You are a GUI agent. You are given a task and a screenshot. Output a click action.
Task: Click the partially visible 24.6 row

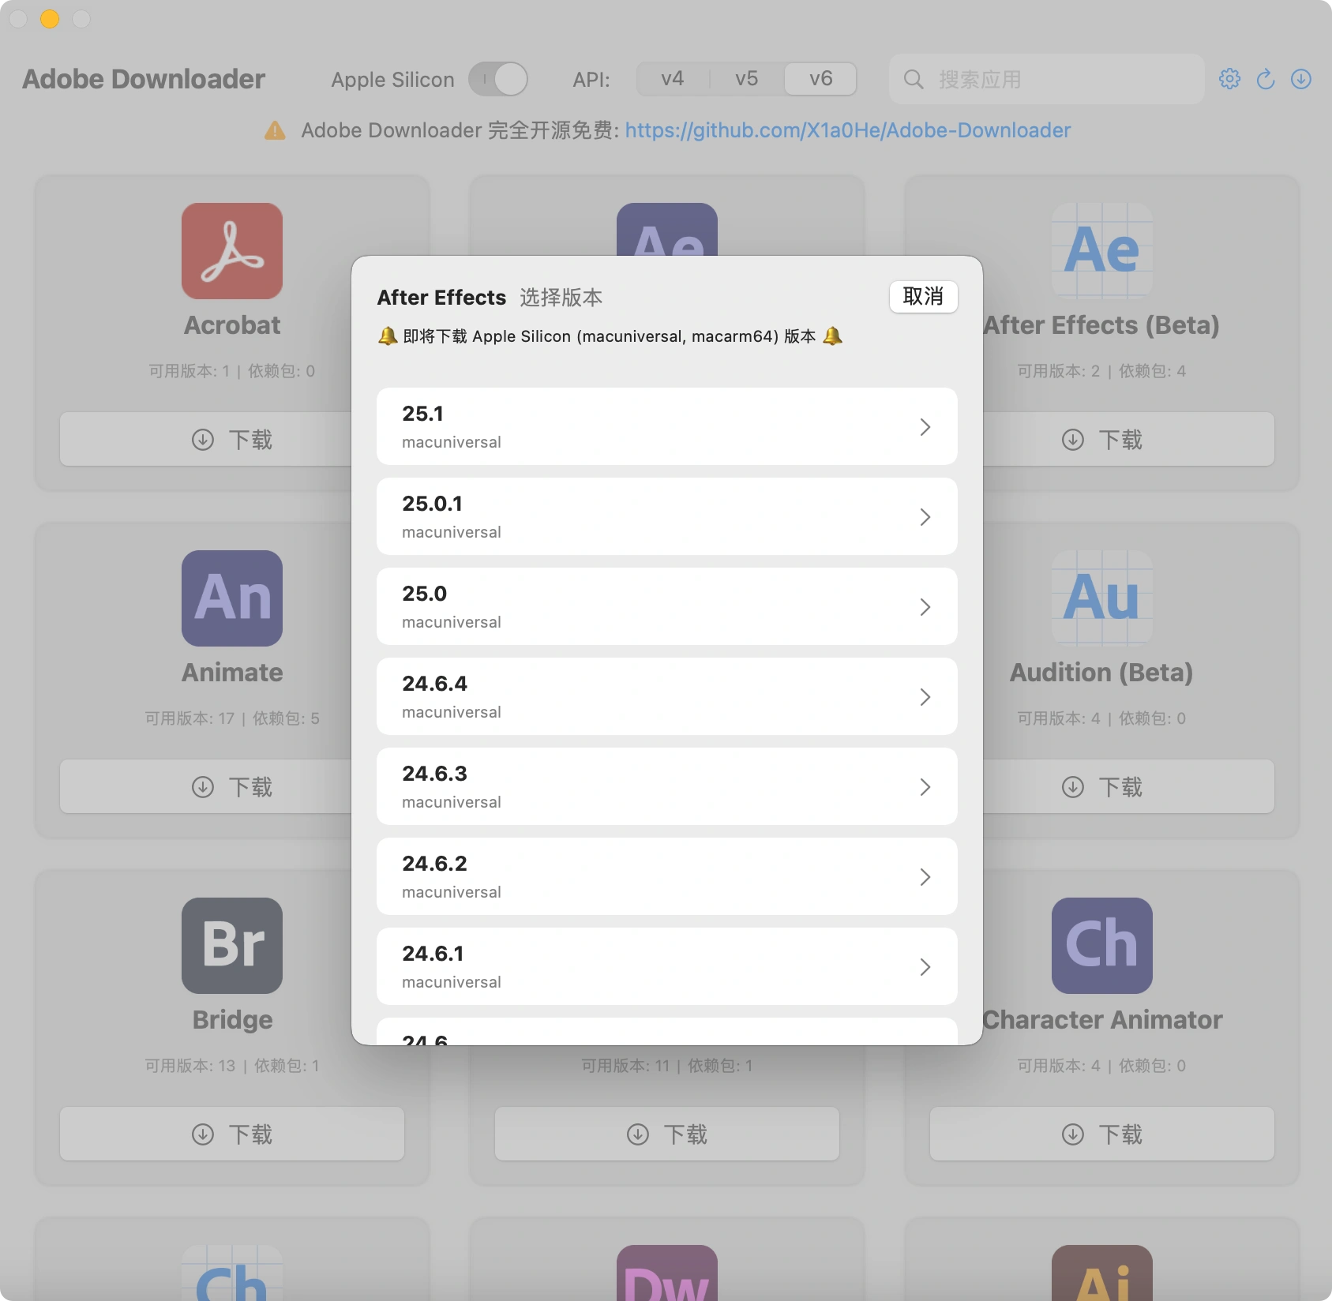tap(667, 1033)
